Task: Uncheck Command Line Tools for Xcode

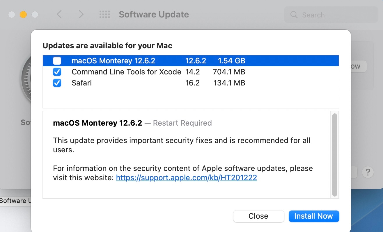Action: coord(57,72)
